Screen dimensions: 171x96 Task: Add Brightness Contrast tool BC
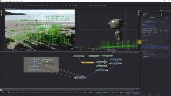tap(57, 6)
